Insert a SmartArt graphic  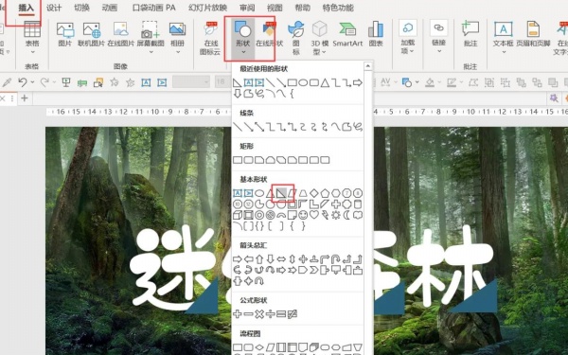tap(347, 35)
